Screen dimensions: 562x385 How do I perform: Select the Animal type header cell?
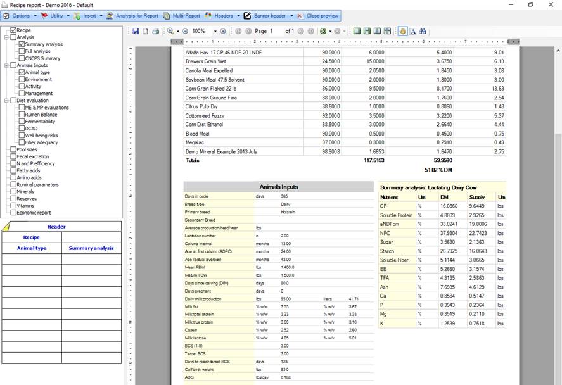[32, 248]
